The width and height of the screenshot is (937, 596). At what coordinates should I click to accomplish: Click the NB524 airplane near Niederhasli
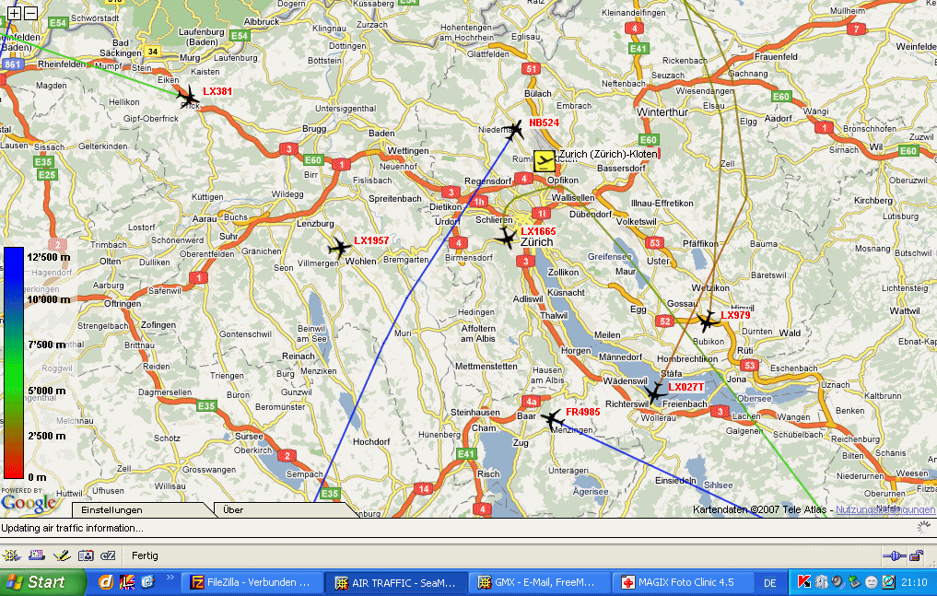[x=514, y=129]
